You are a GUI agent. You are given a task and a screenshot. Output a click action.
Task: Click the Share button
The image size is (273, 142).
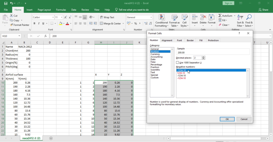pyautogui.click(x=263, y=10)
